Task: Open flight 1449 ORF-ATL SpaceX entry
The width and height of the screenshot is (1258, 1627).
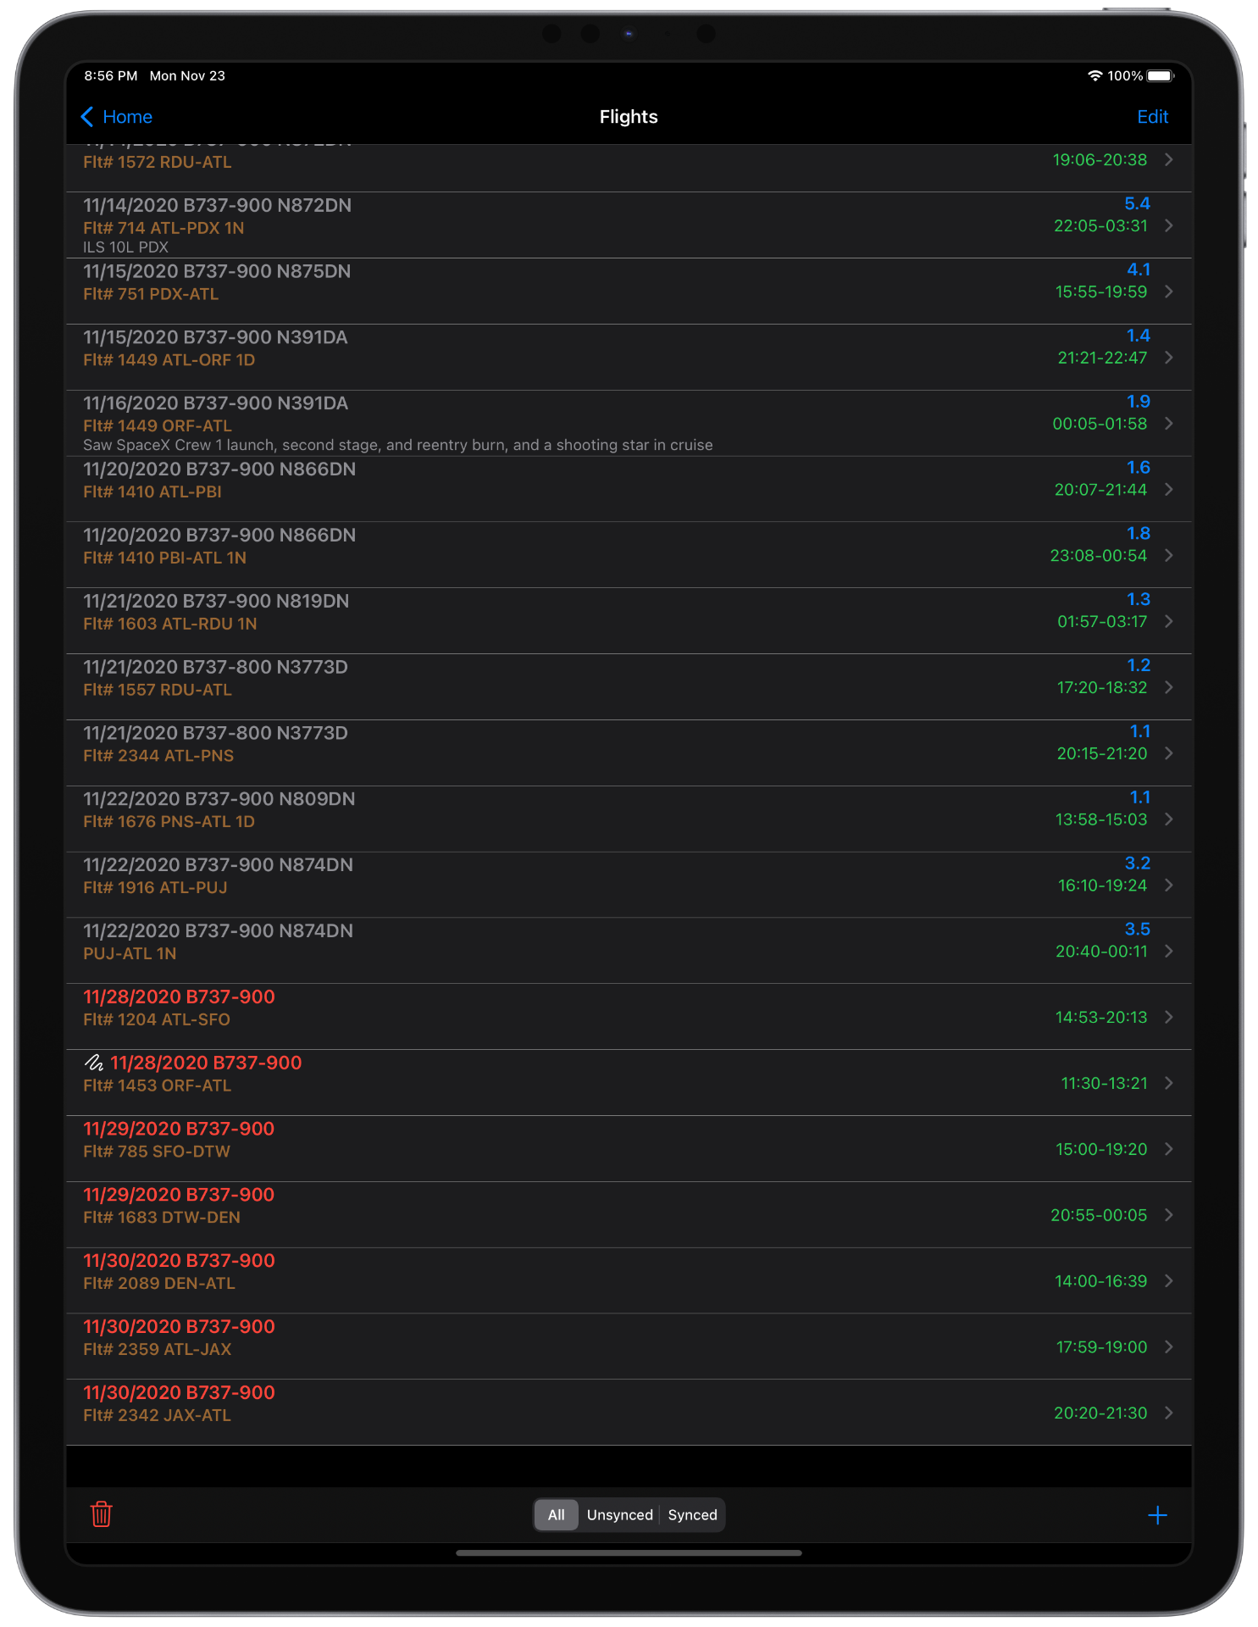Action: pos(629,423)
